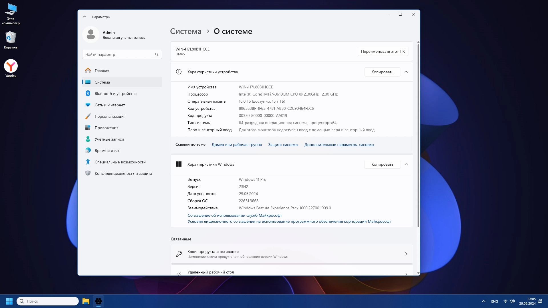Viewport: 548px width, 308px height.
Task: Click the back arrow in Settings header
Action: 84,17
